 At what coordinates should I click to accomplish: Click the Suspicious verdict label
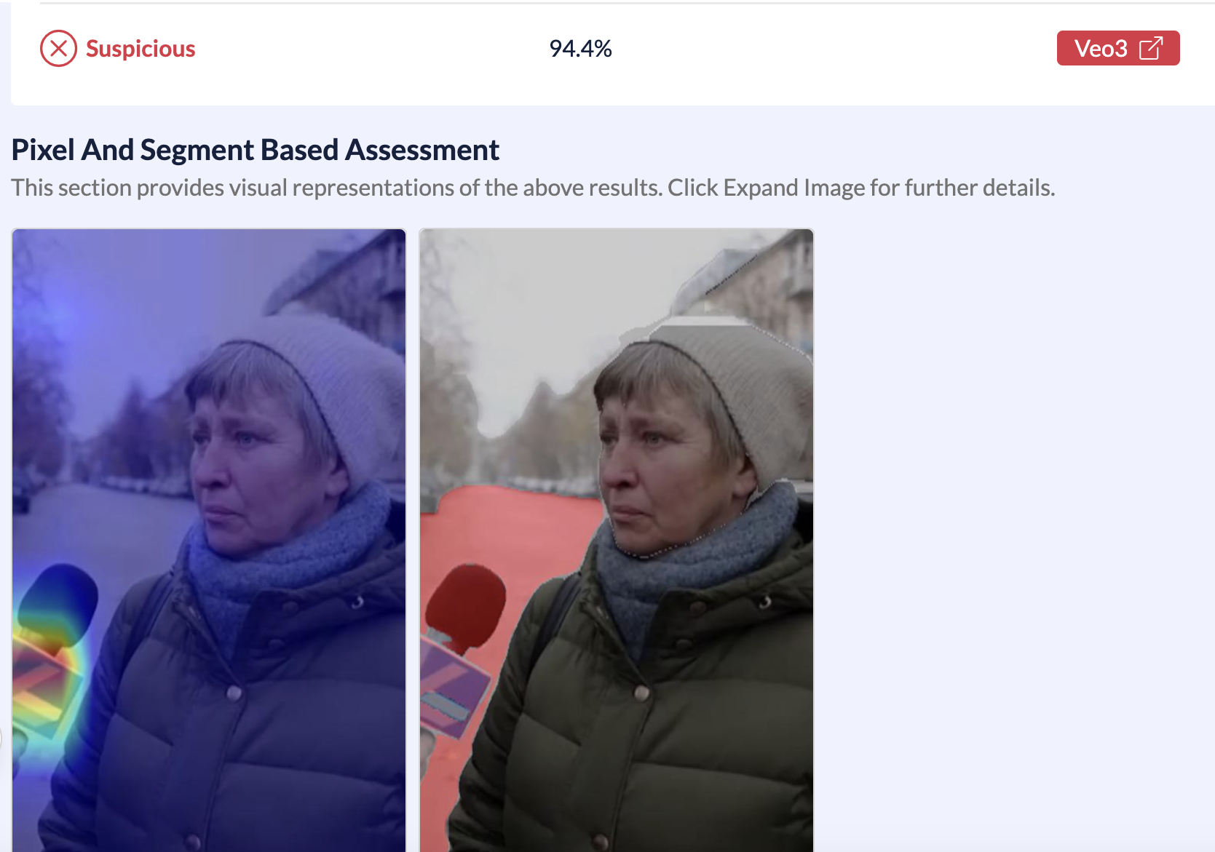coord(141,49)
